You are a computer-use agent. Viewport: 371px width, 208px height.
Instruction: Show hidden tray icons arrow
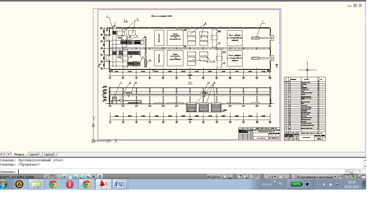coord(317,184)
